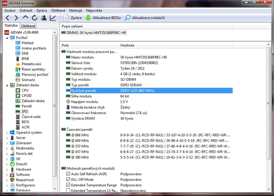Click the Pole column header

[89, 45]
